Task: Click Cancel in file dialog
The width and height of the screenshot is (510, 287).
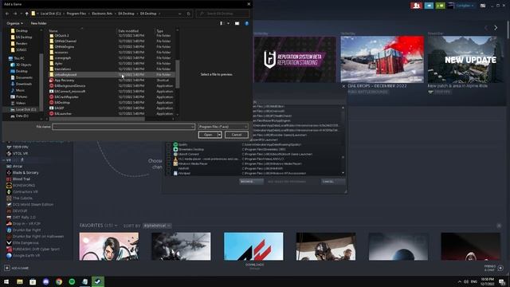Action: coord(237,135)
